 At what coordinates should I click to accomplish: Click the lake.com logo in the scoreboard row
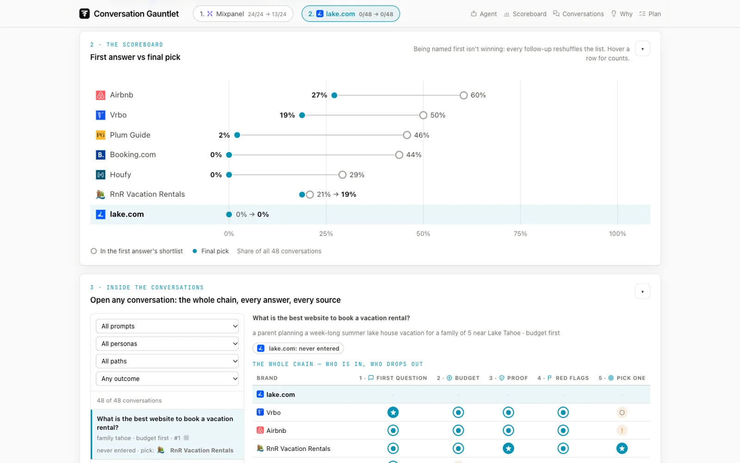coord(100,214)
